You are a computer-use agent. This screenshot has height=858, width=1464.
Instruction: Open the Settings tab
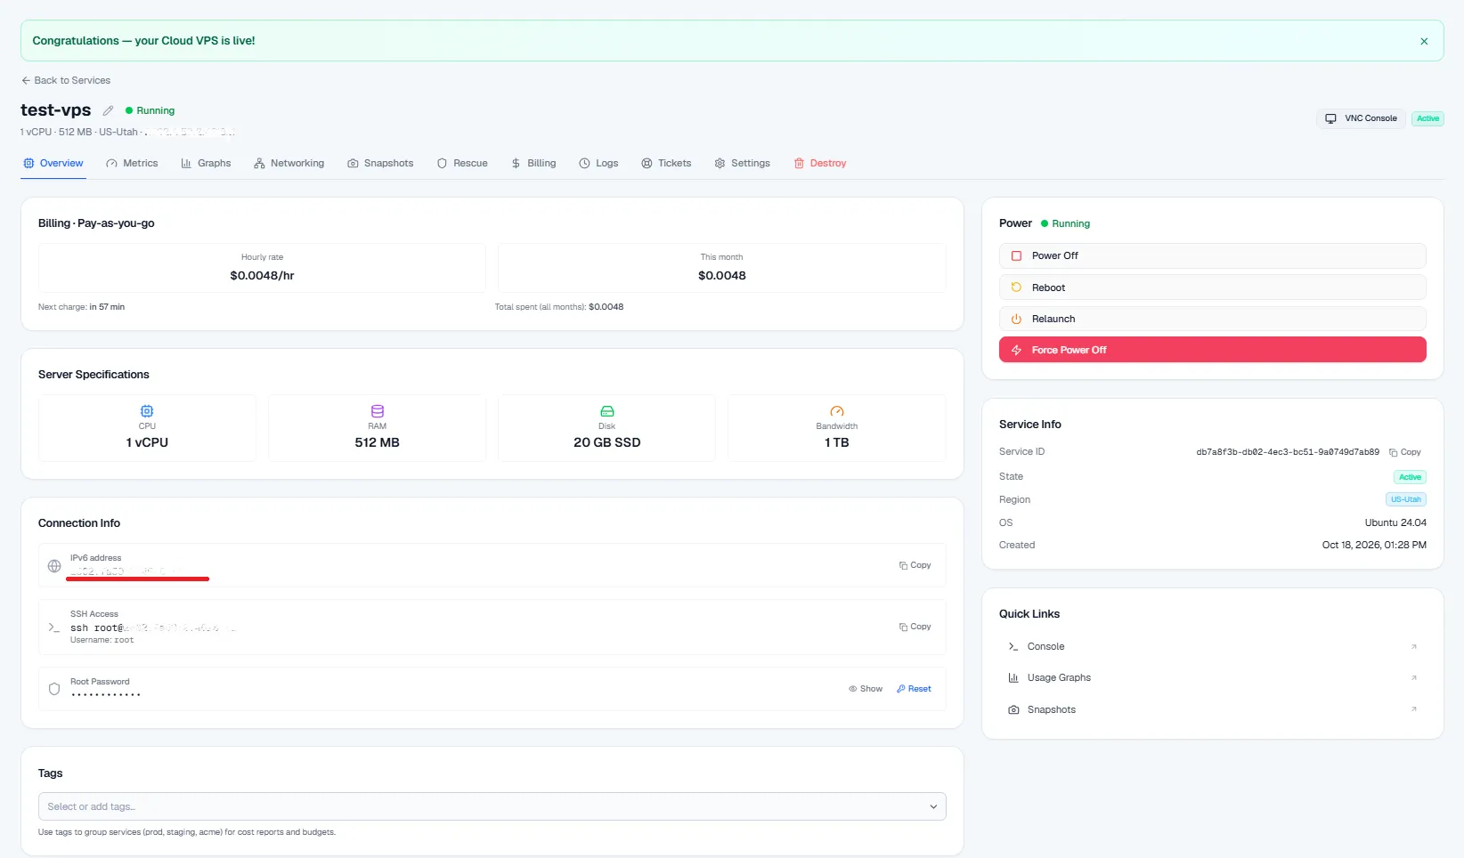click(742, 163)
